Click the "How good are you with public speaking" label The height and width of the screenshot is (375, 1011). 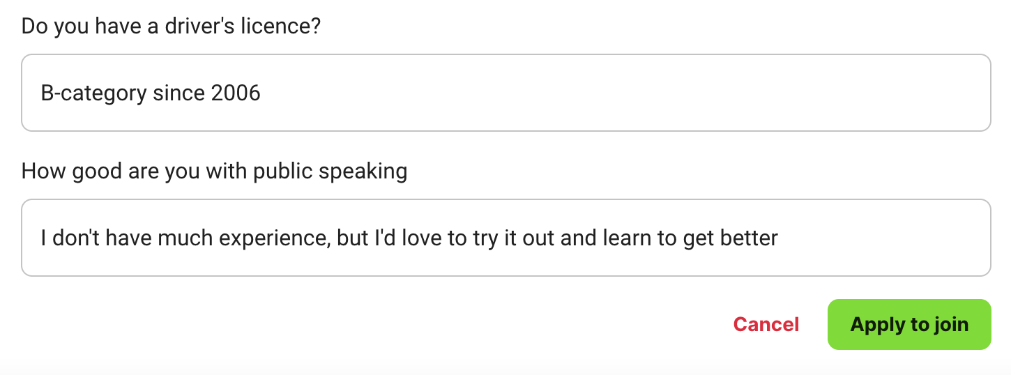click(214, 171)
